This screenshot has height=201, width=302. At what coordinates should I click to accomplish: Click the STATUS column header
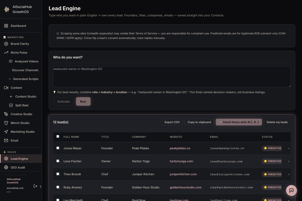click(267, 137)
